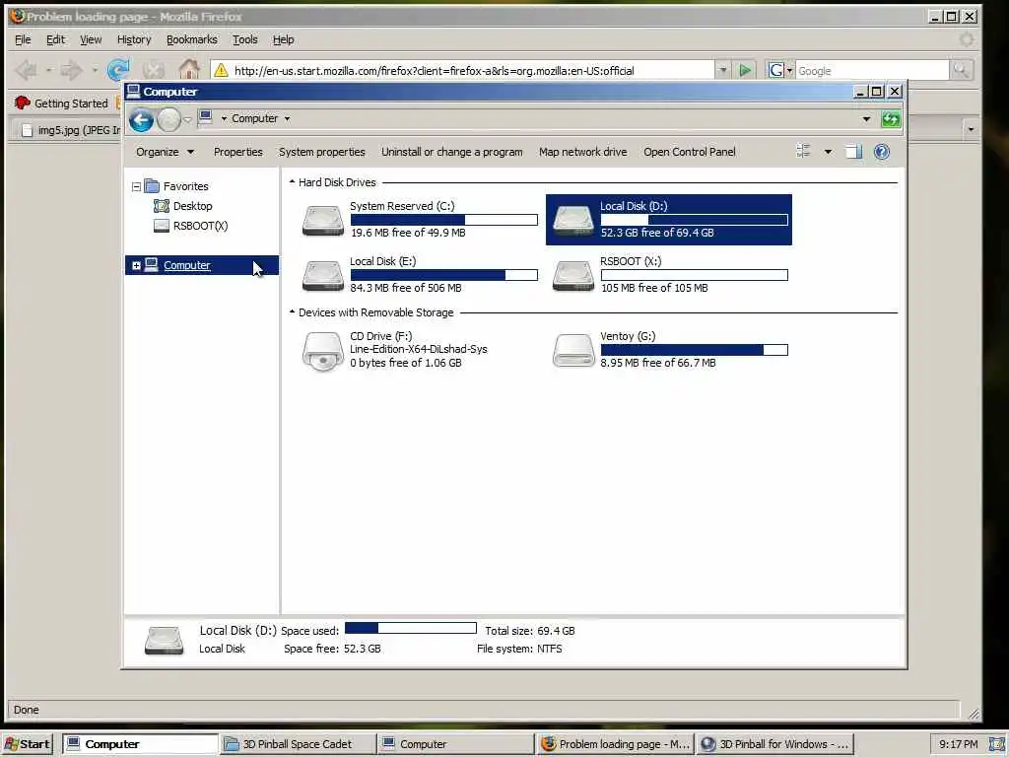Viewport: 1009px width, 757px height.
Task: Open the address bar history dropdown in Computer window
Action: 866,119
